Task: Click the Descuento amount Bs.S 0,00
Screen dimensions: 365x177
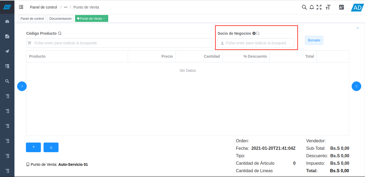Action: tap(340, 156)
